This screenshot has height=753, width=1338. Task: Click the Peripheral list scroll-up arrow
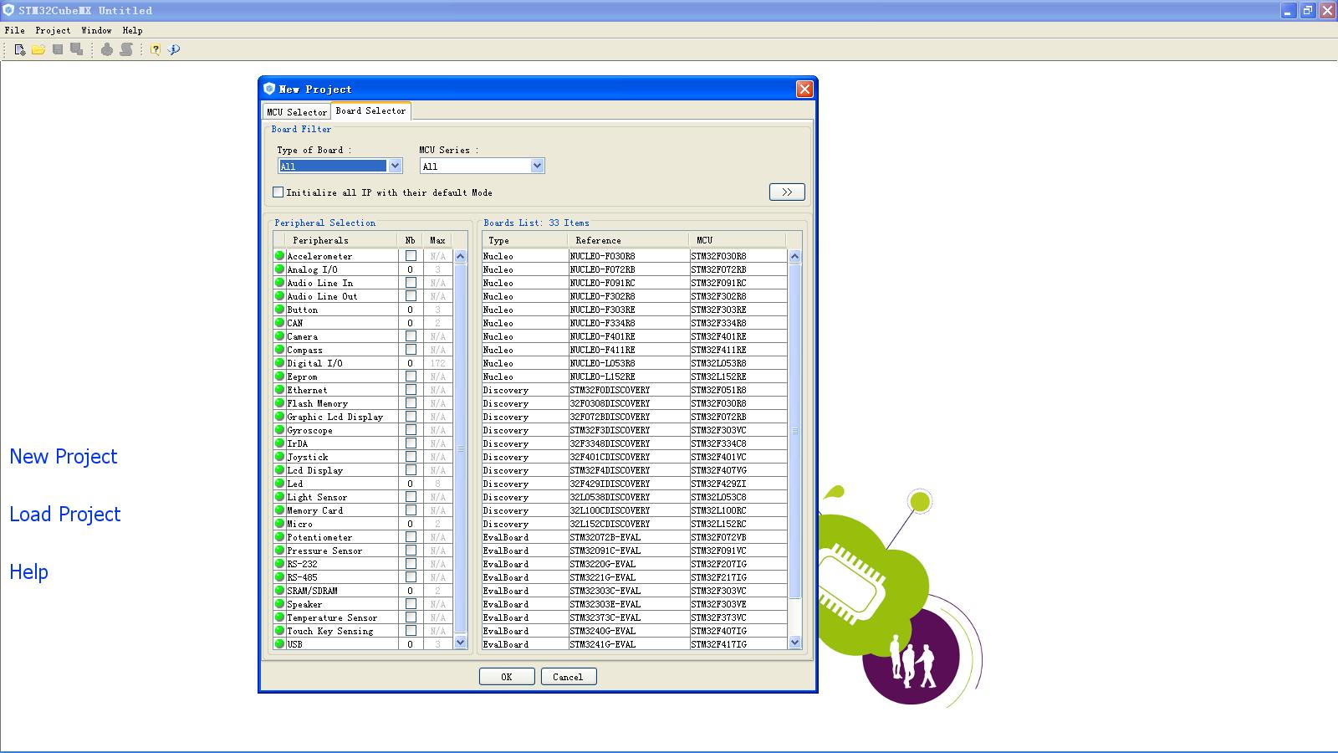(x=460, y=256)
